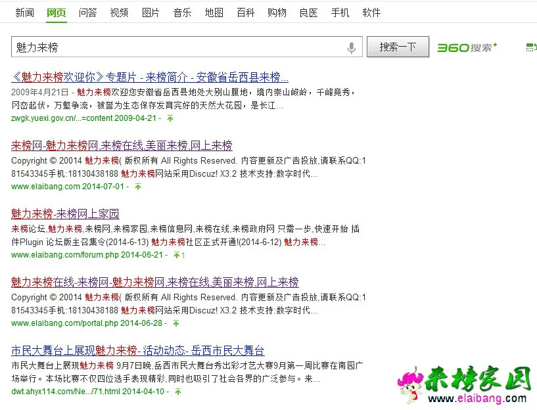
Task: Click the microphone voice search icon
Action: (352, 47)
